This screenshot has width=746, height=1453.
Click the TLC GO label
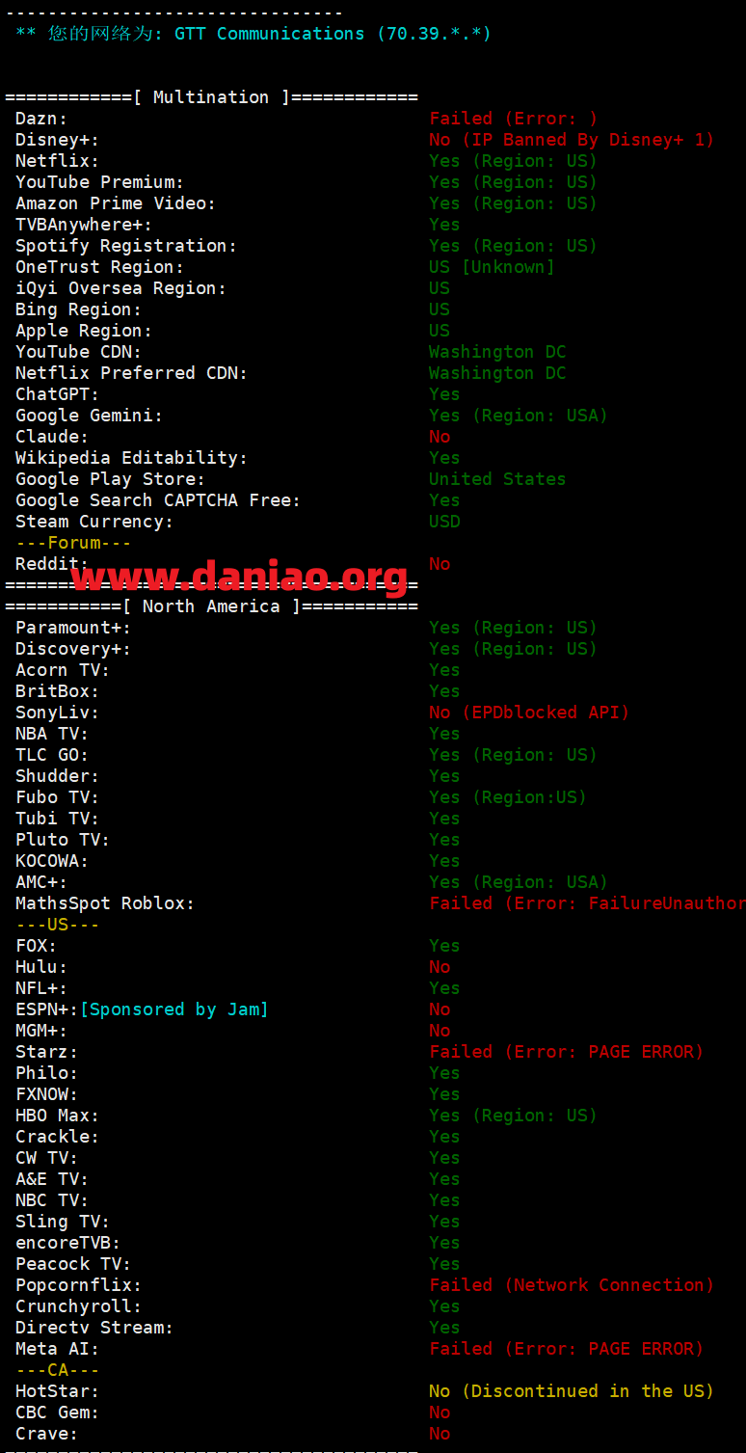point(52,755)
